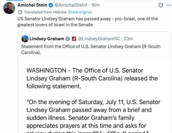Open the three-dot more options menu

click(x=169, y=5)
